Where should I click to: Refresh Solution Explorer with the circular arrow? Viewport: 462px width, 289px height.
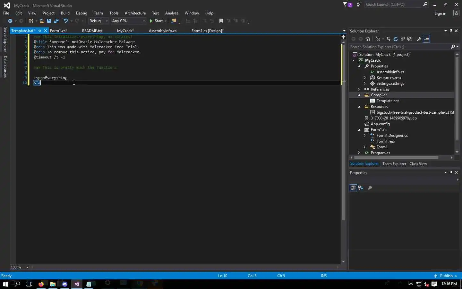(x=396, y=39)
